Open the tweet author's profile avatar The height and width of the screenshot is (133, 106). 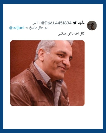pyautogui.click(x=92, y=26)
